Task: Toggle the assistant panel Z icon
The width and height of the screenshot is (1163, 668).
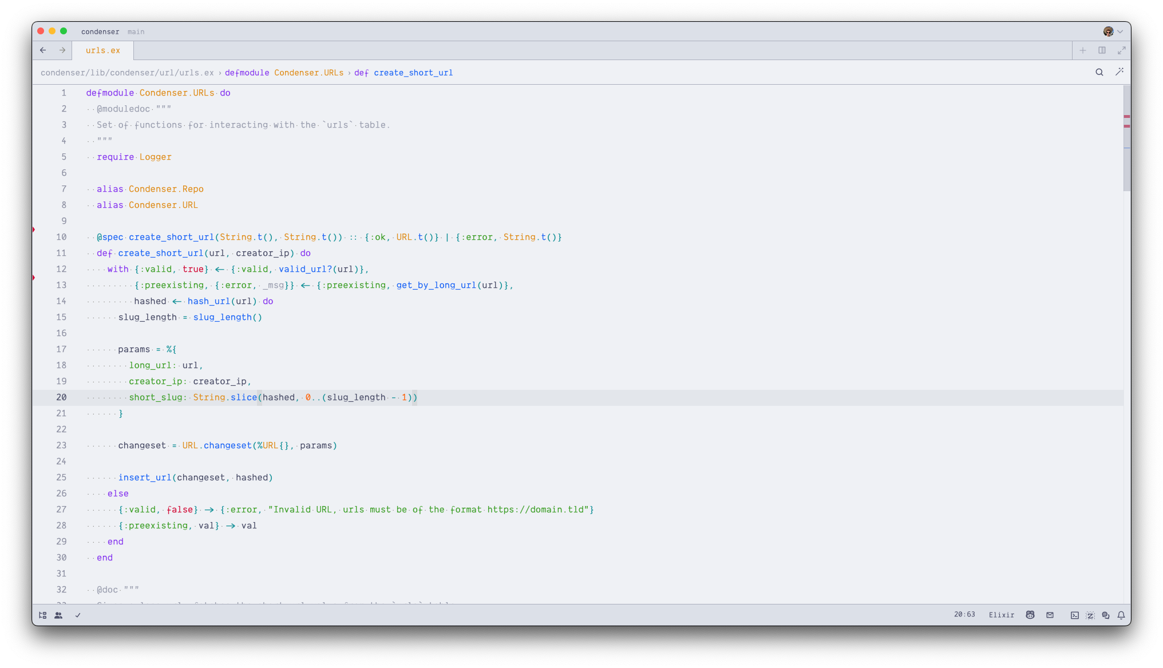Action: click(1090, 615)
